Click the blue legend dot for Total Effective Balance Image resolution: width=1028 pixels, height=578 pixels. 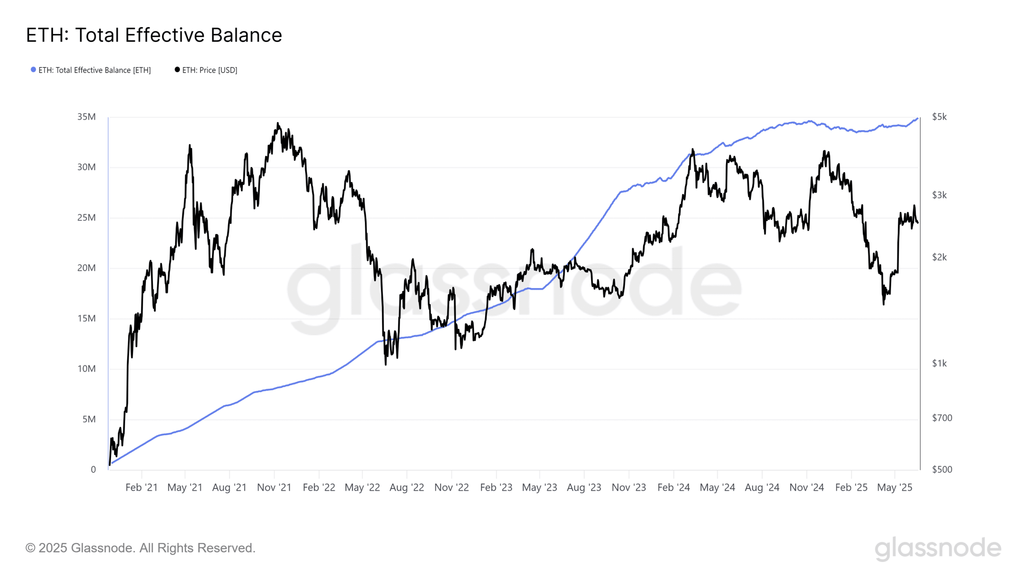tap(33, 70)
